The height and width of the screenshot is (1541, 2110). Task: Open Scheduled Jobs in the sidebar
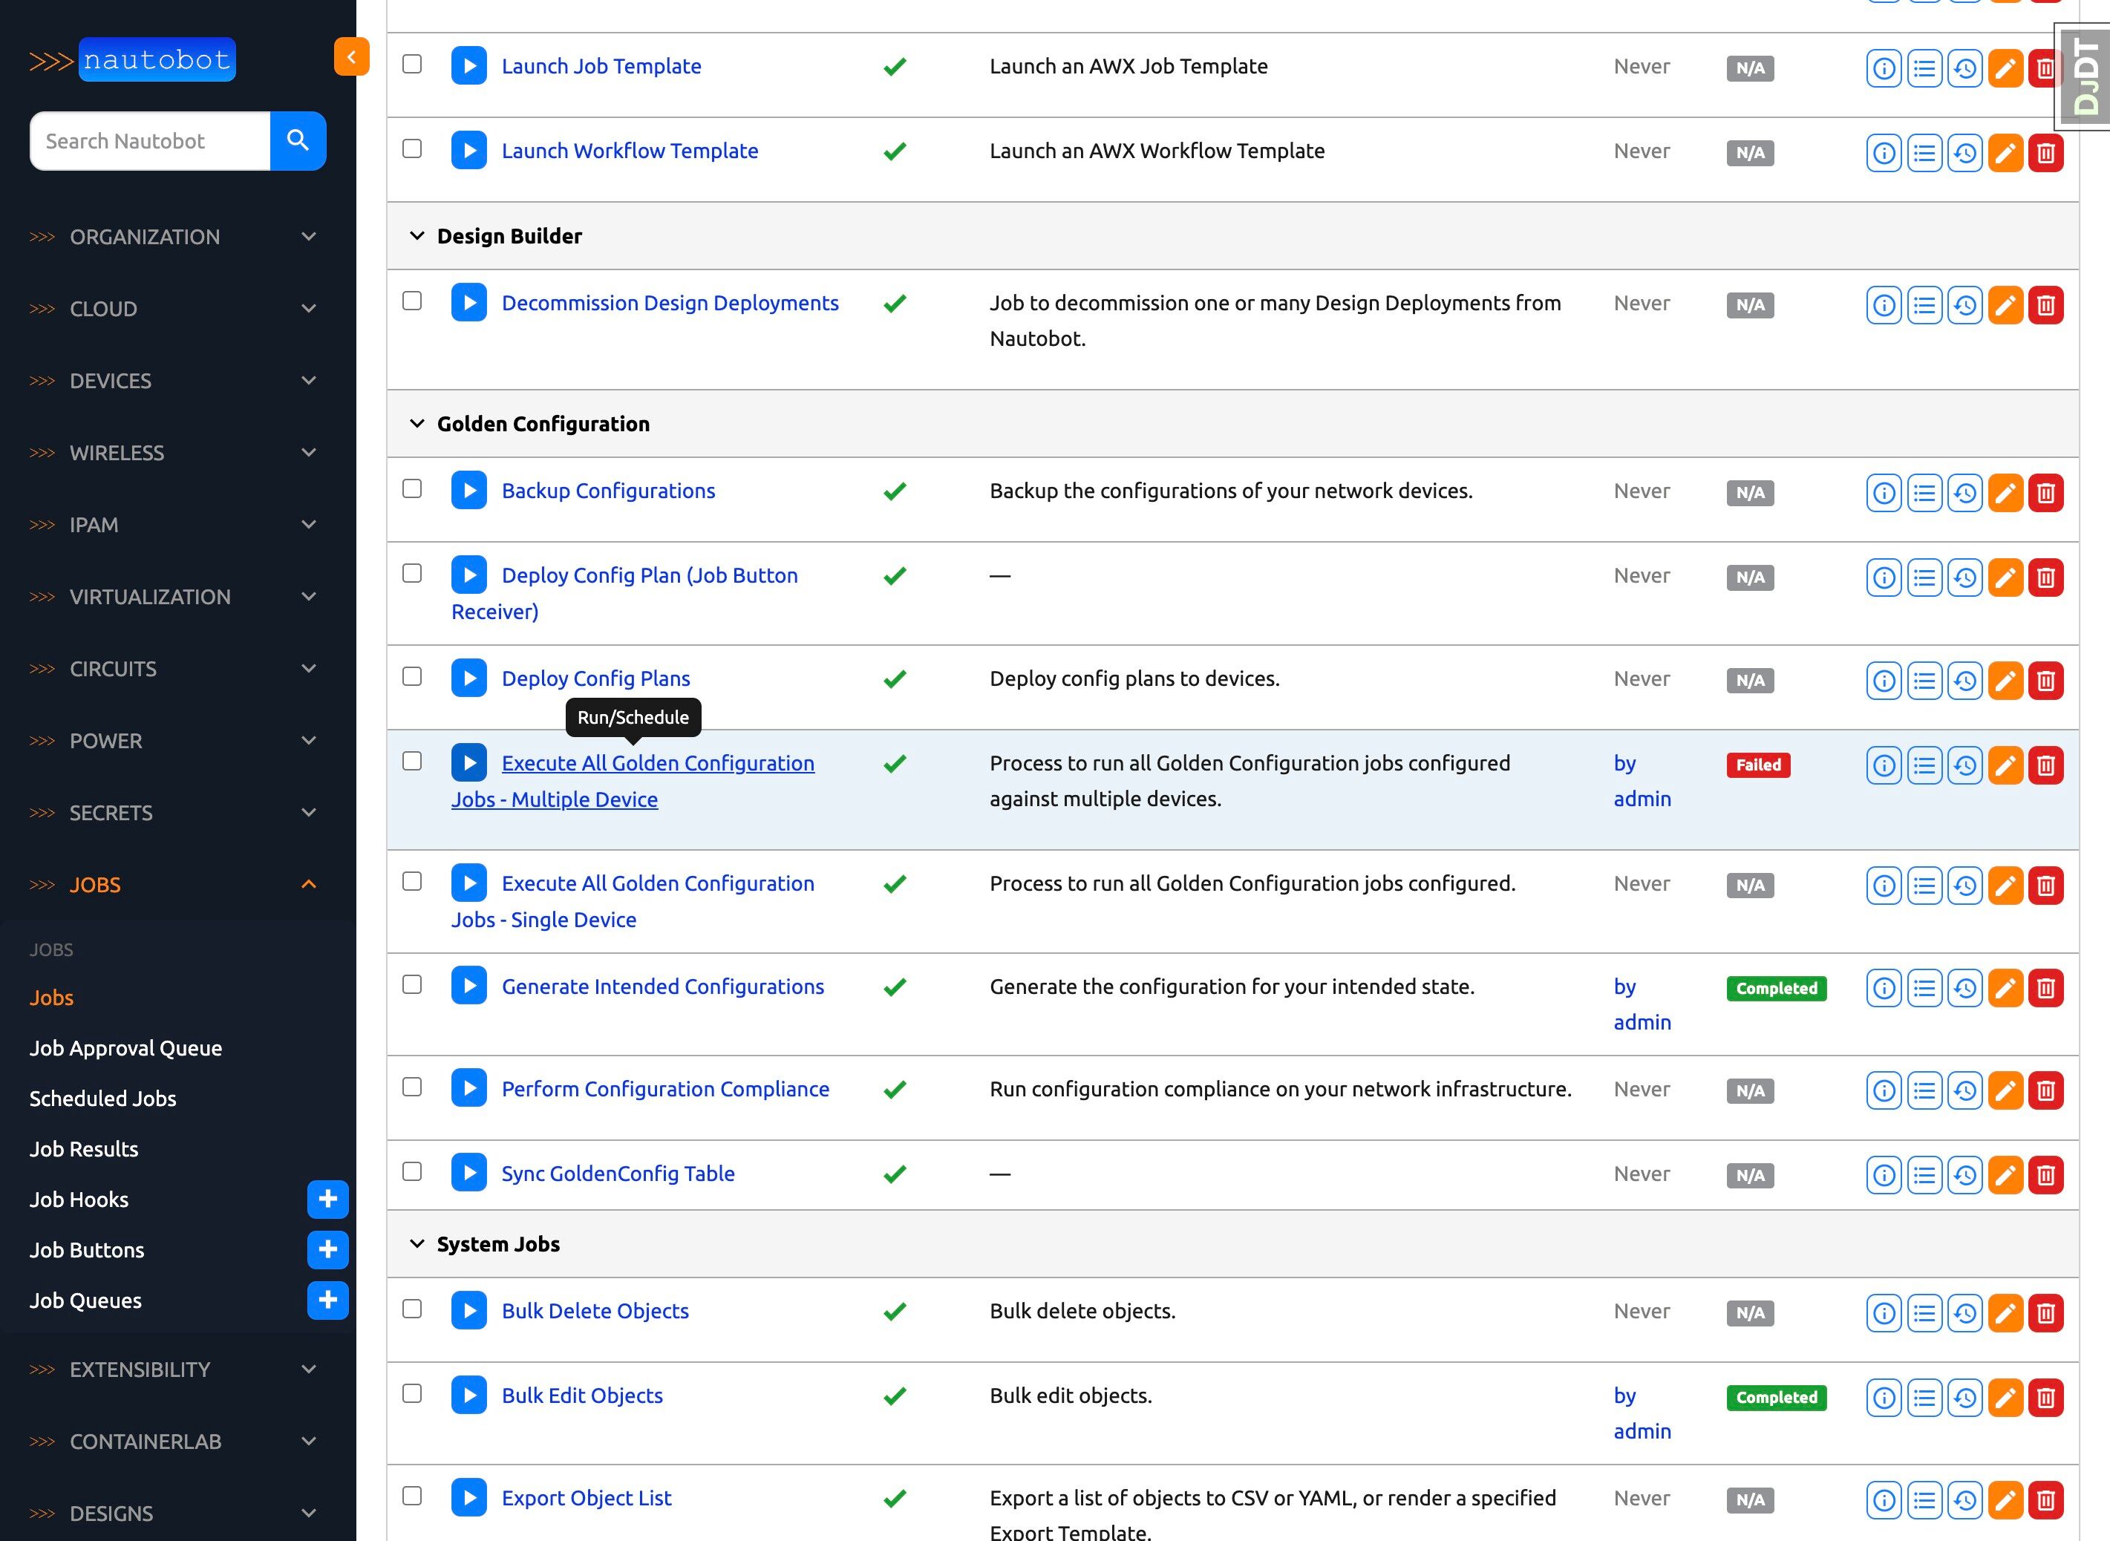point(102,1099)
